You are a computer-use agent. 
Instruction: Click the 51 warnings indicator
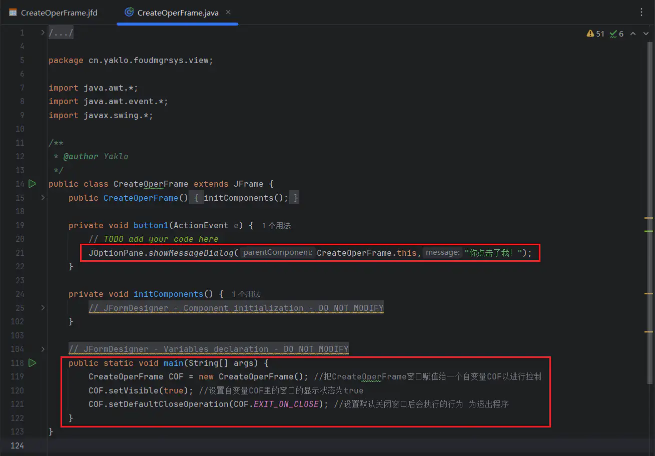[595, 34]
